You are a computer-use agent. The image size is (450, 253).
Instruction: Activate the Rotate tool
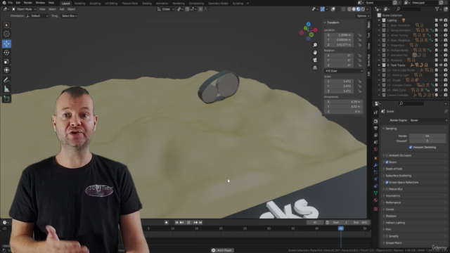pyautogui.click(x=6, y=53)
